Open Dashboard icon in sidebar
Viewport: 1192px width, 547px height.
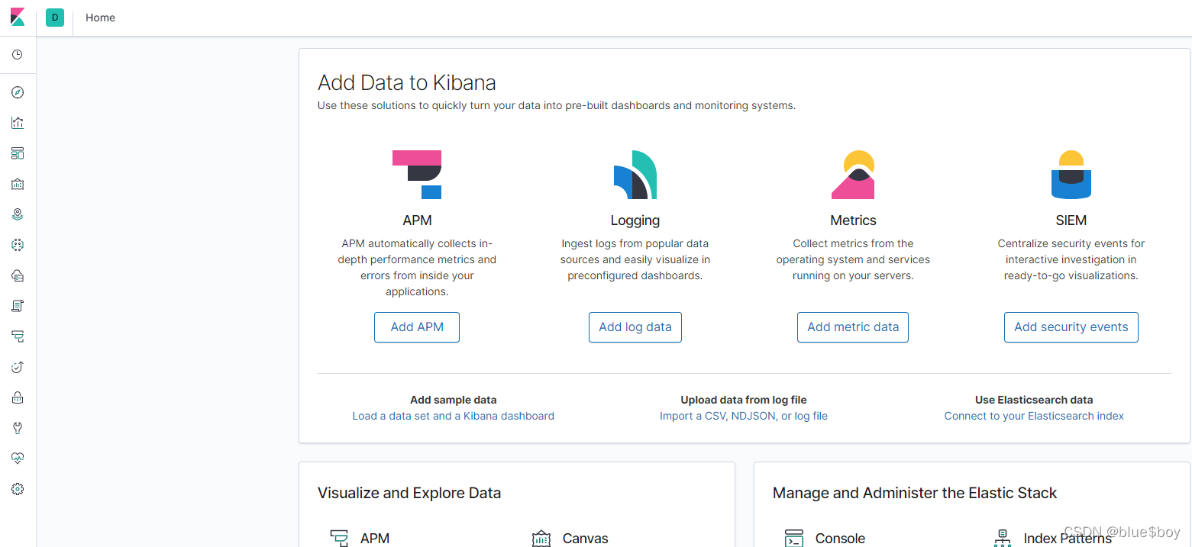coord(18,153)
